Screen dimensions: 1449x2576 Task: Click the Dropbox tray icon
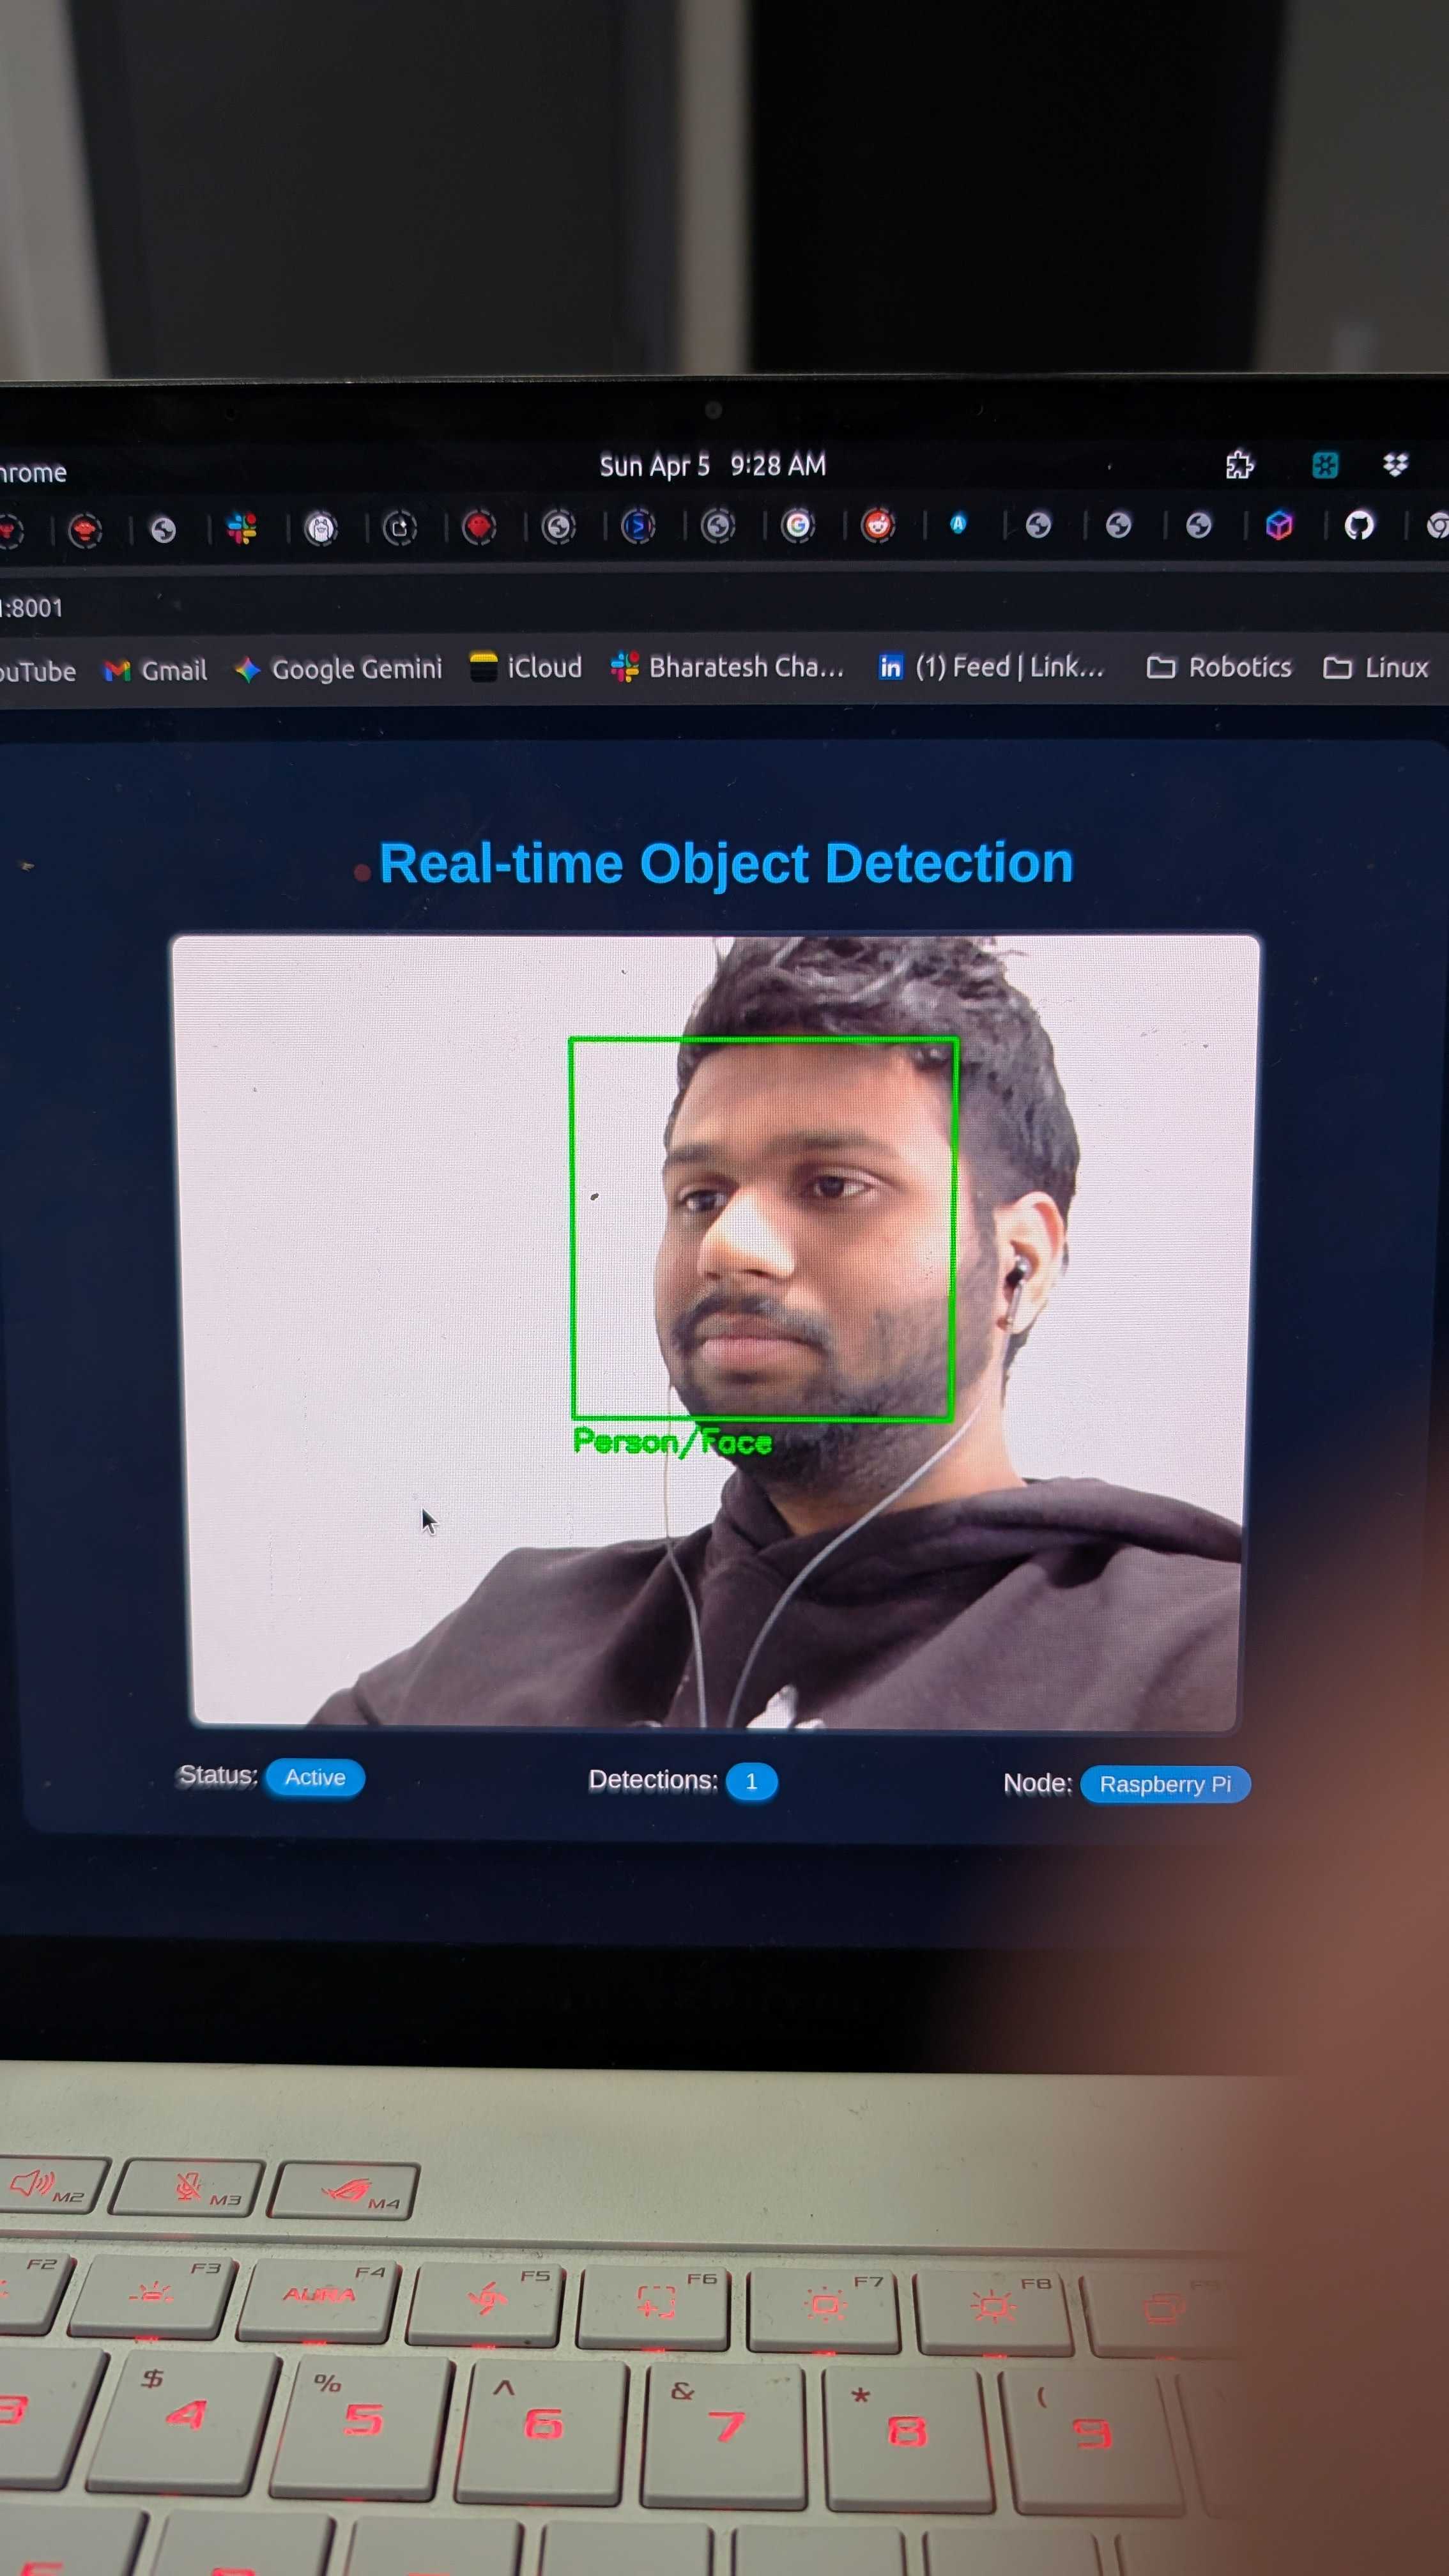[x=1395, y=465]
